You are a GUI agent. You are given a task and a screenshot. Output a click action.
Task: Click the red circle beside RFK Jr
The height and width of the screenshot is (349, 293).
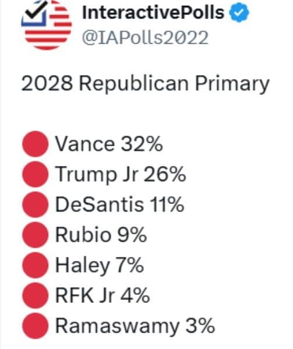point(35,295)
